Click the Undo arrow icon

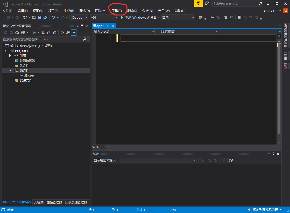[53, 18]
